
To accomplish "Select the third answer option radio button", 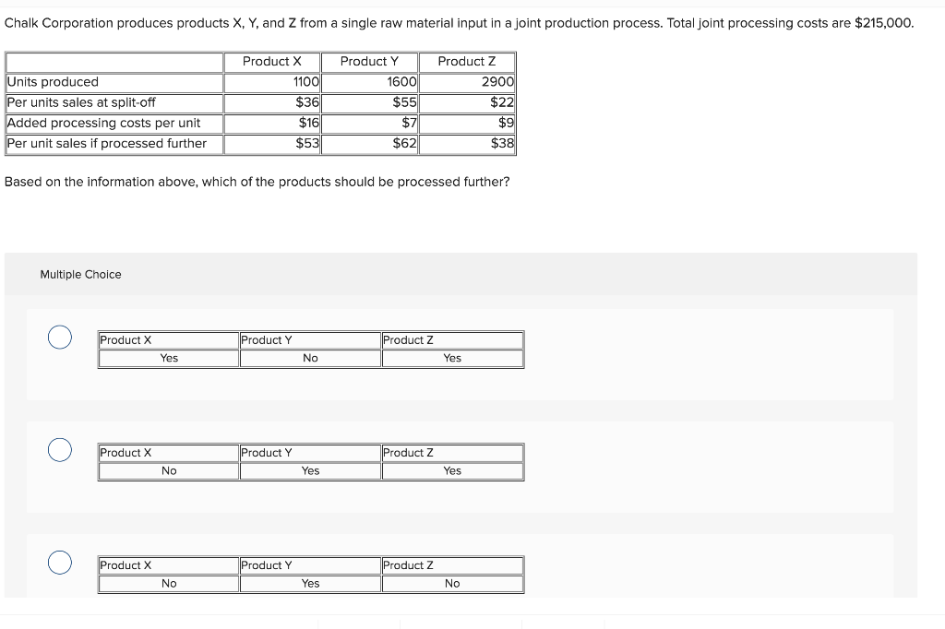I will click(x=59, y=563).
